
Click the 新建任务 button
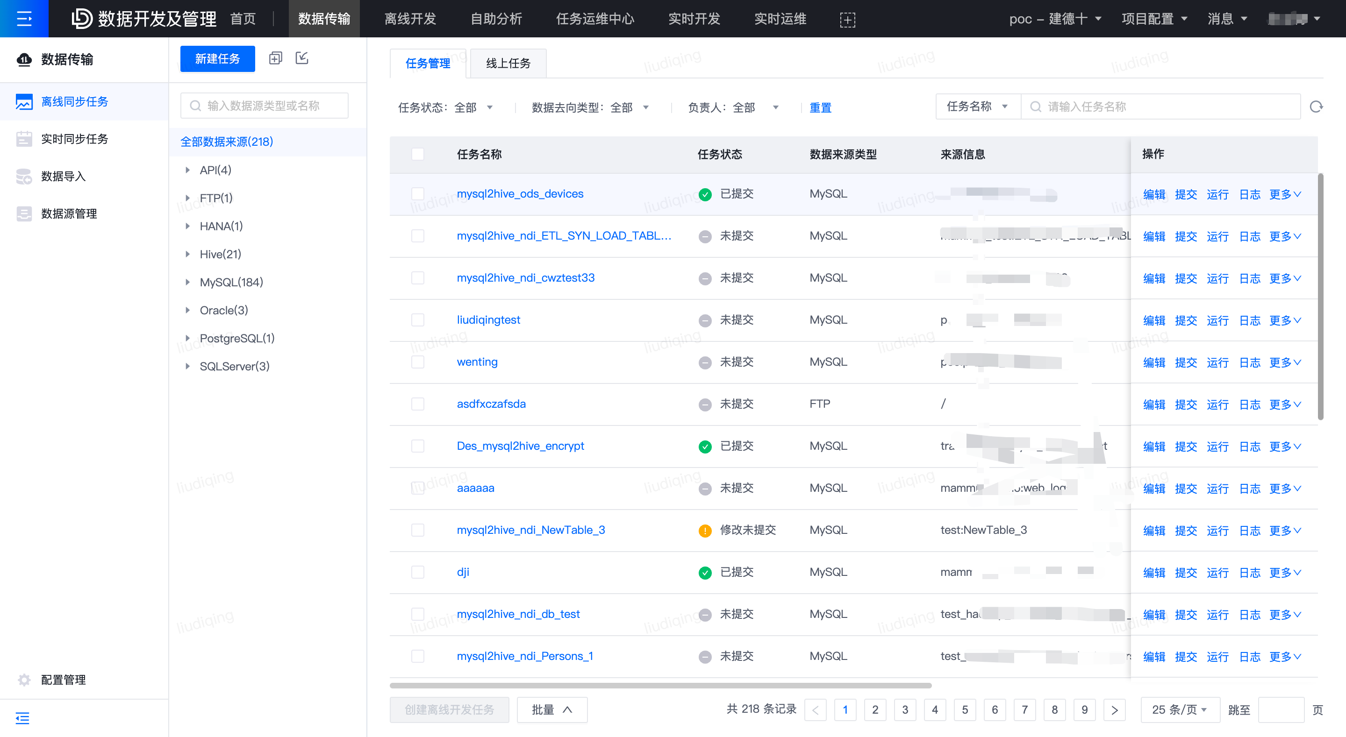pos(217,58)
